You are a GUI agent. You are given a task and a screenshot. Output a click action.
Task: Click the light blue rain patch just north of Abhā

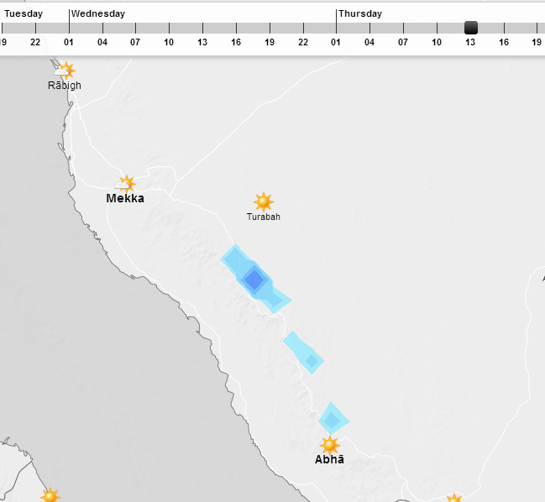click(333, 419)
